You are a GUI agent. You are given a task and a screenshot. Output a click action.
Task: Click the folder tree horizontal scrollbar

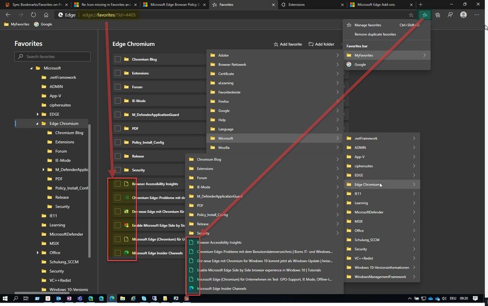(x=41, y=293)
